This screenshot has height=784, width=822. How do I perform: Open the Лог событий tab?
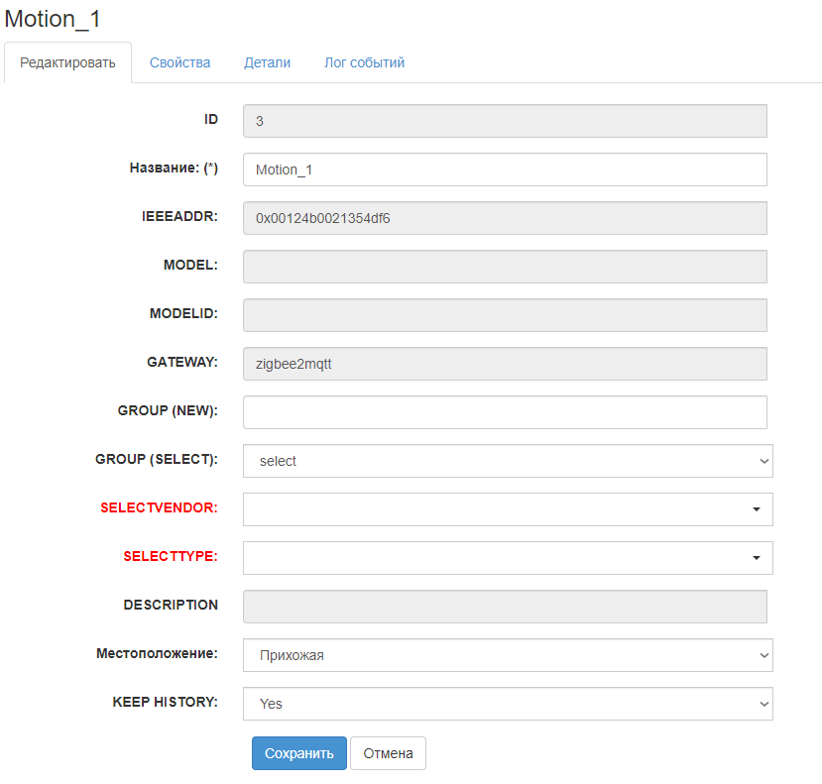pos(364,62)
